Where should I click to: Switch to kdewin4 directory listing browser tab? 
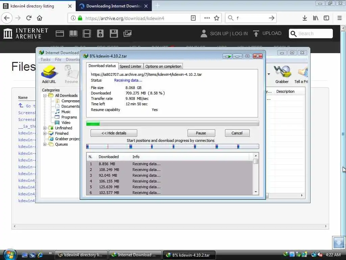[x=38, y=6]
